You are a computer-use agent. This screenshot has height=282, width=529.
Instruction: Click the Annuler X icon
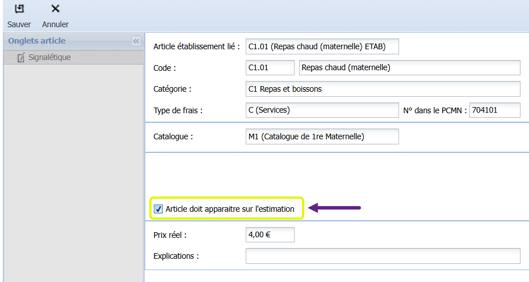(x=55, y=8)
